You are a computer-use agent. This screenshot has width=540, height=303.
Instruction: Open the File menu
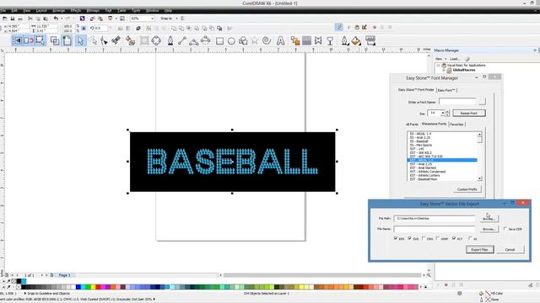pos(3,11)
